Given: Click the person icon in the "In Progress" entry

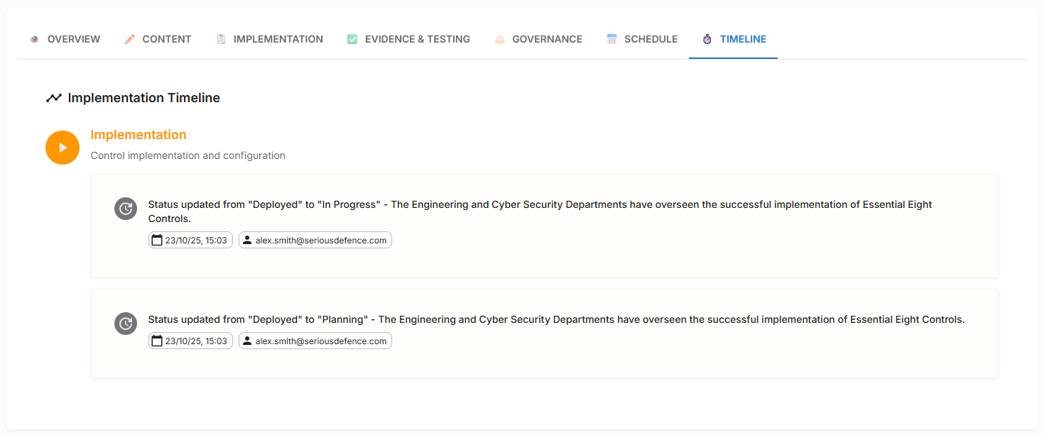Looking at the screenshot, I should pyautogui.click(x=247, y=241).
